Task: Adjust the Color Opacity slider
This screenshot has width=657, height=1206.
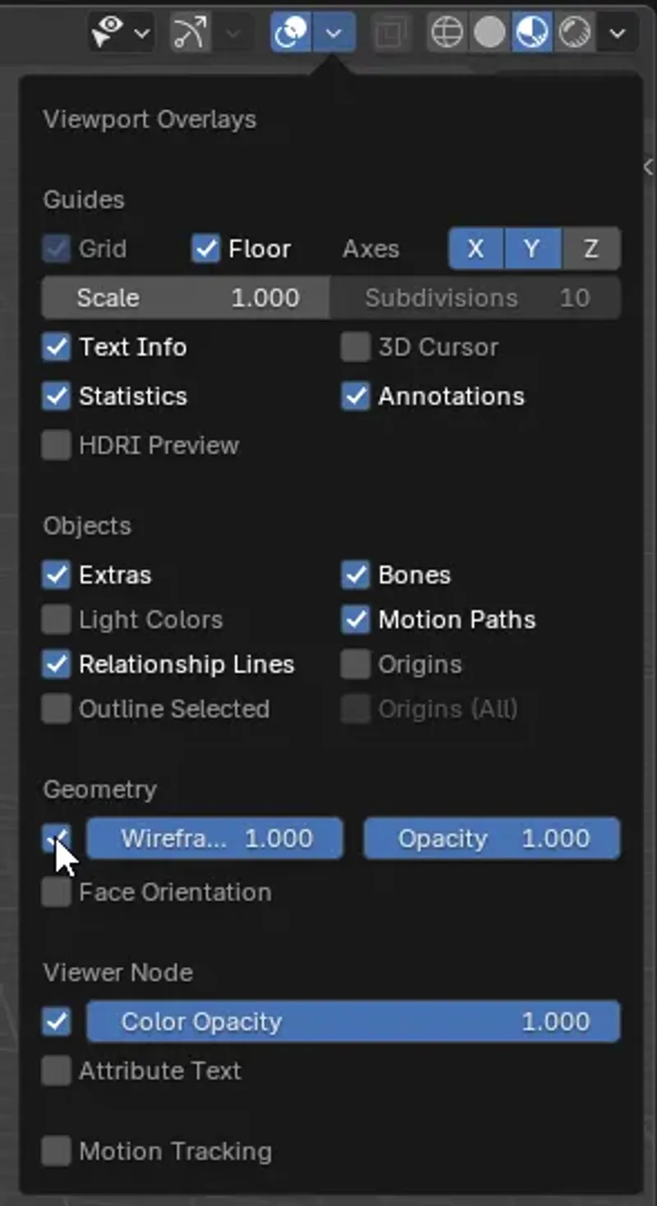Action: pyautogui.click(x=353, y=1020)
